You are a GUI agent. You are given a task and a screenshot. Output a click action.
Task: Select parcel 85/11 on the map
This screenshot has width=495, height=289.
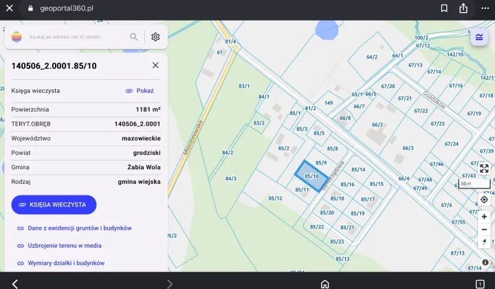click(302, 190)
